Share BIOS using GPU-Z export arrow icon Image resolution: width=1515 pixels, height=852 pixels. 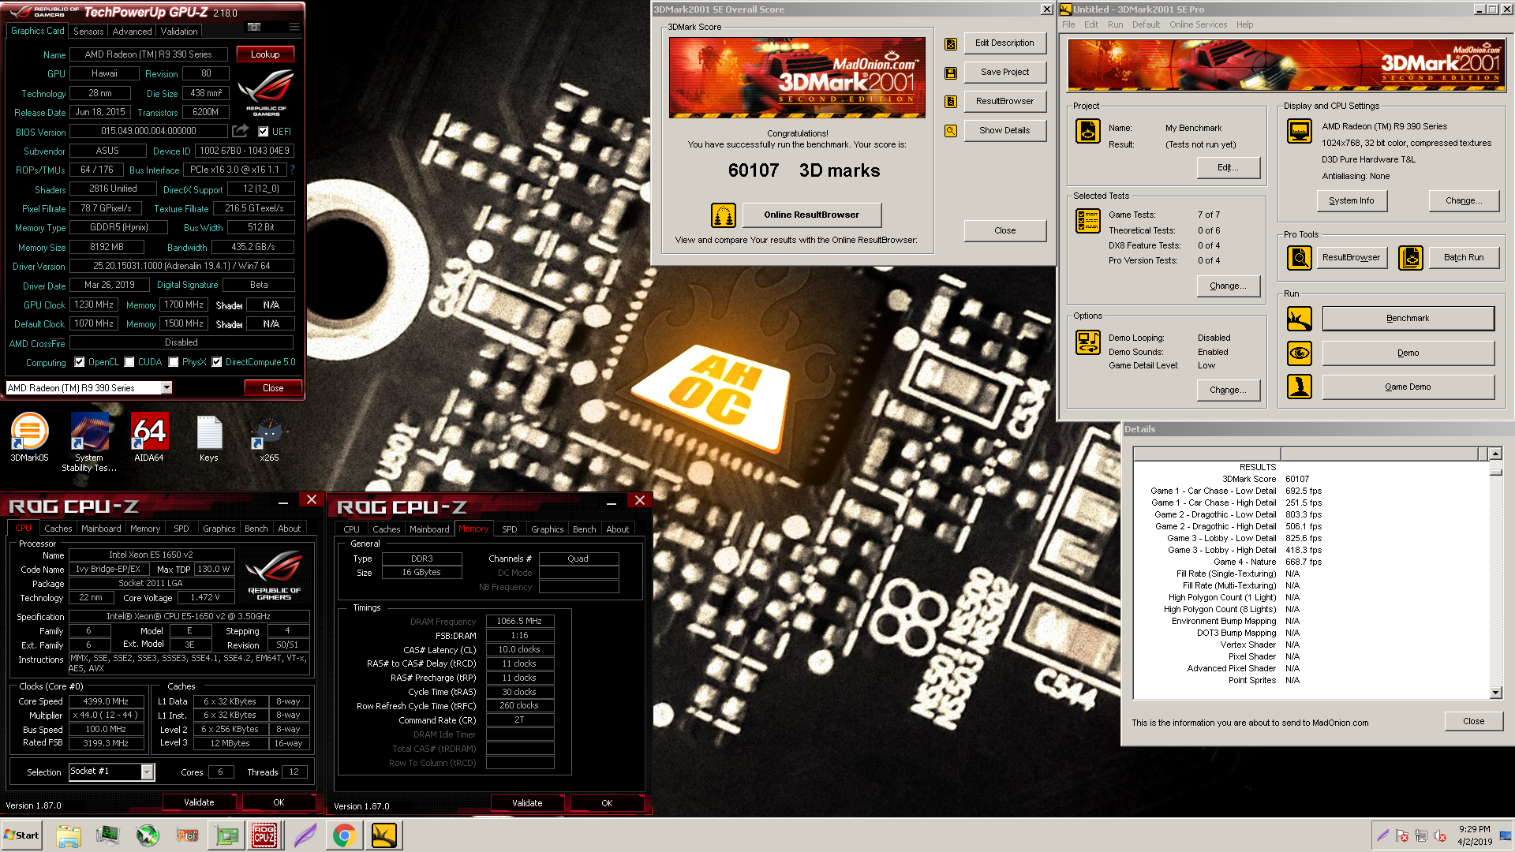(x=241, y=131)
